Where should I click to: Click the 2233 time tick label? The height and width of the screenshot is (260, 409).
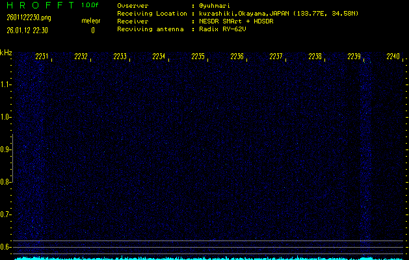[x=120, y=57]
